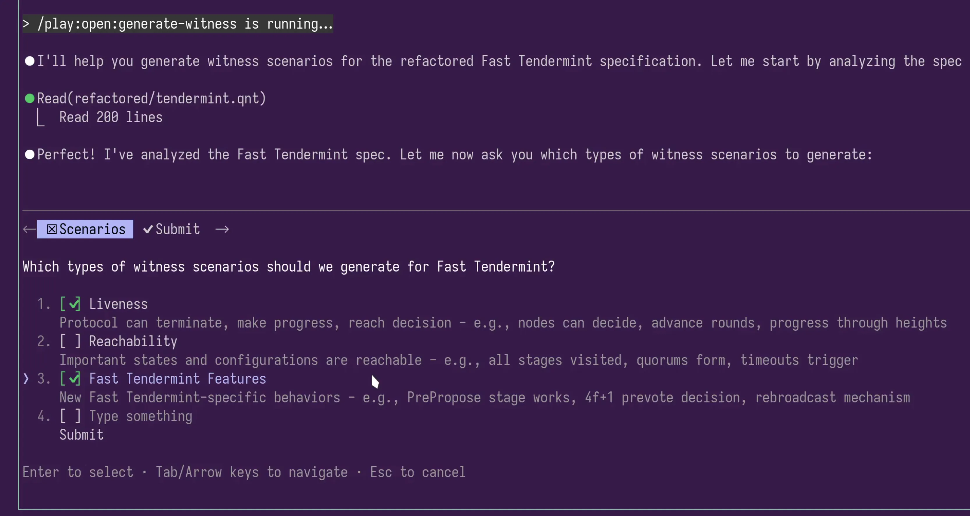Click the running /play:open:generate-witness status line
970x516 pixels.
(x=177, y=24)
